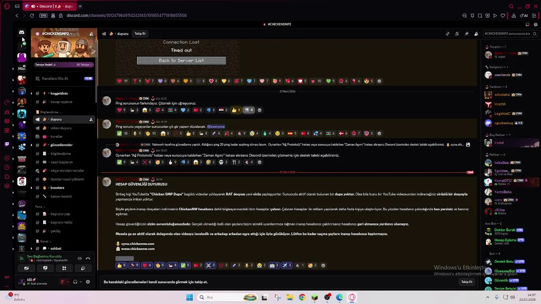Open Twitch in Opera sidebar

(x=7, y=144)
